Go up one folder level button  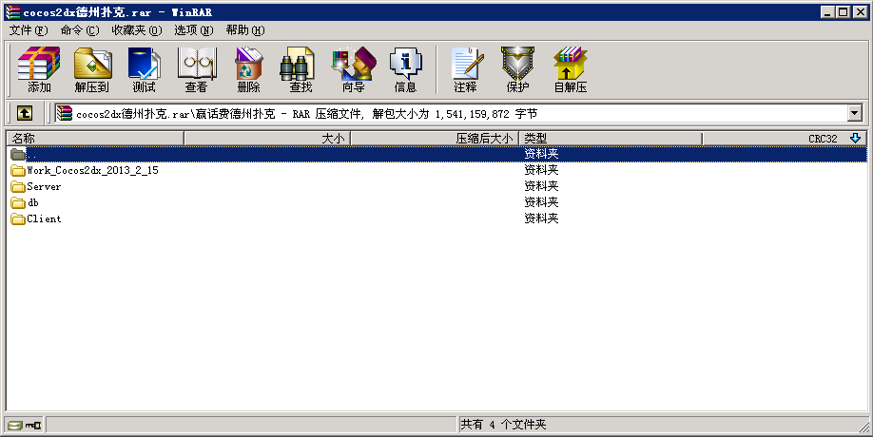(25, 113)
